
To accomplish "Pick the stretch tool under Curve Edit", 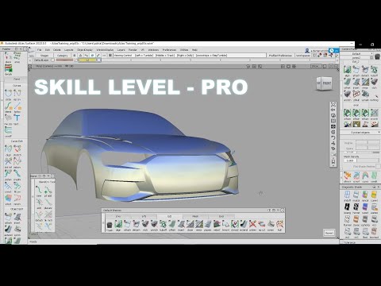I will click(x=17, y=149).
